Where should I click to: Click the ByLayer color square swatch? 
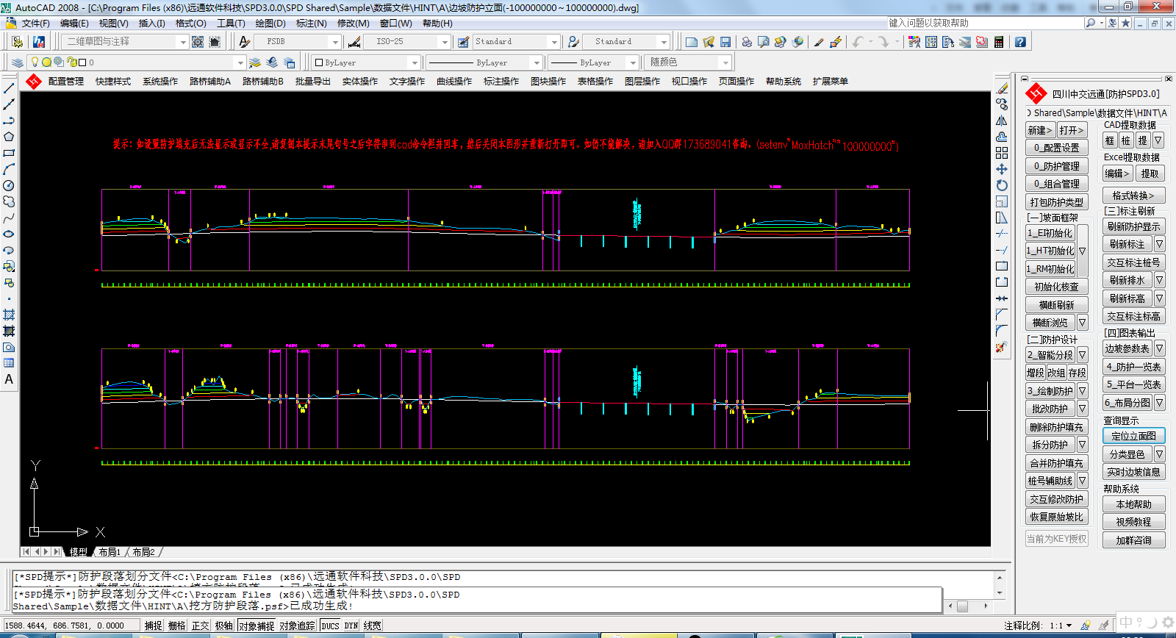coord(318,62)
